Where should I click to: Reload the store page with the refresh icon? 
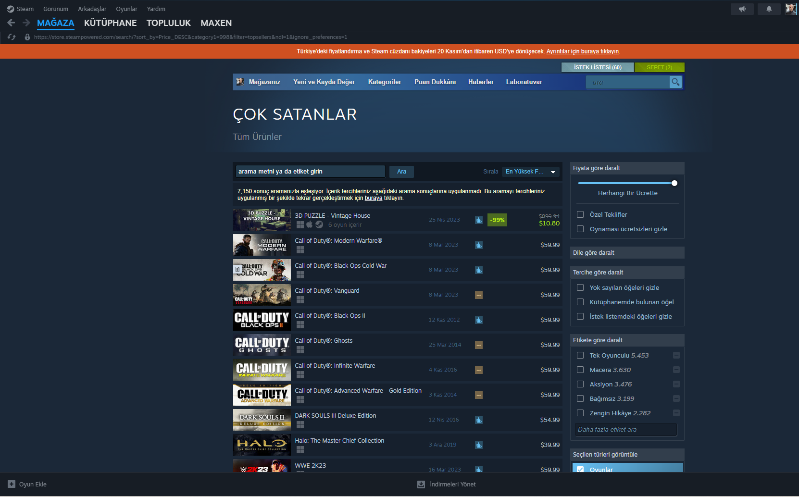(x=12, y=37)
